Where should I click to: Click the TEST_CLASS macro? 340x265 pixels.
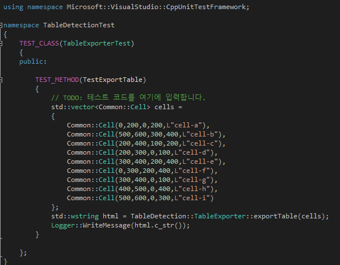39,43
